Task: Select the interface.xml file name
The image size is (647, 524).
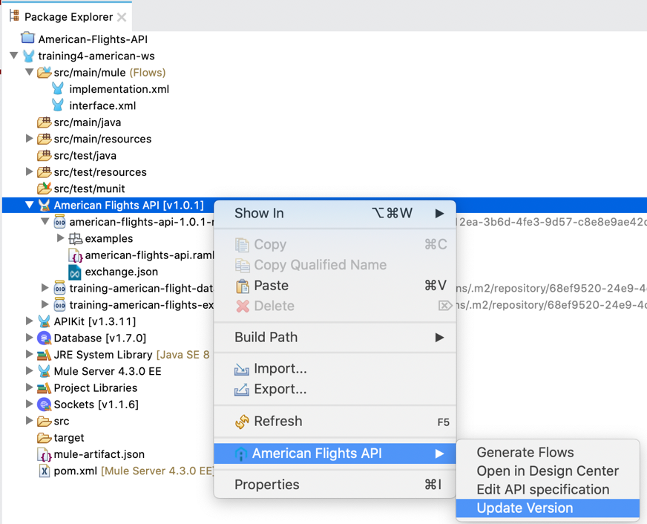Action: (102, 105)
